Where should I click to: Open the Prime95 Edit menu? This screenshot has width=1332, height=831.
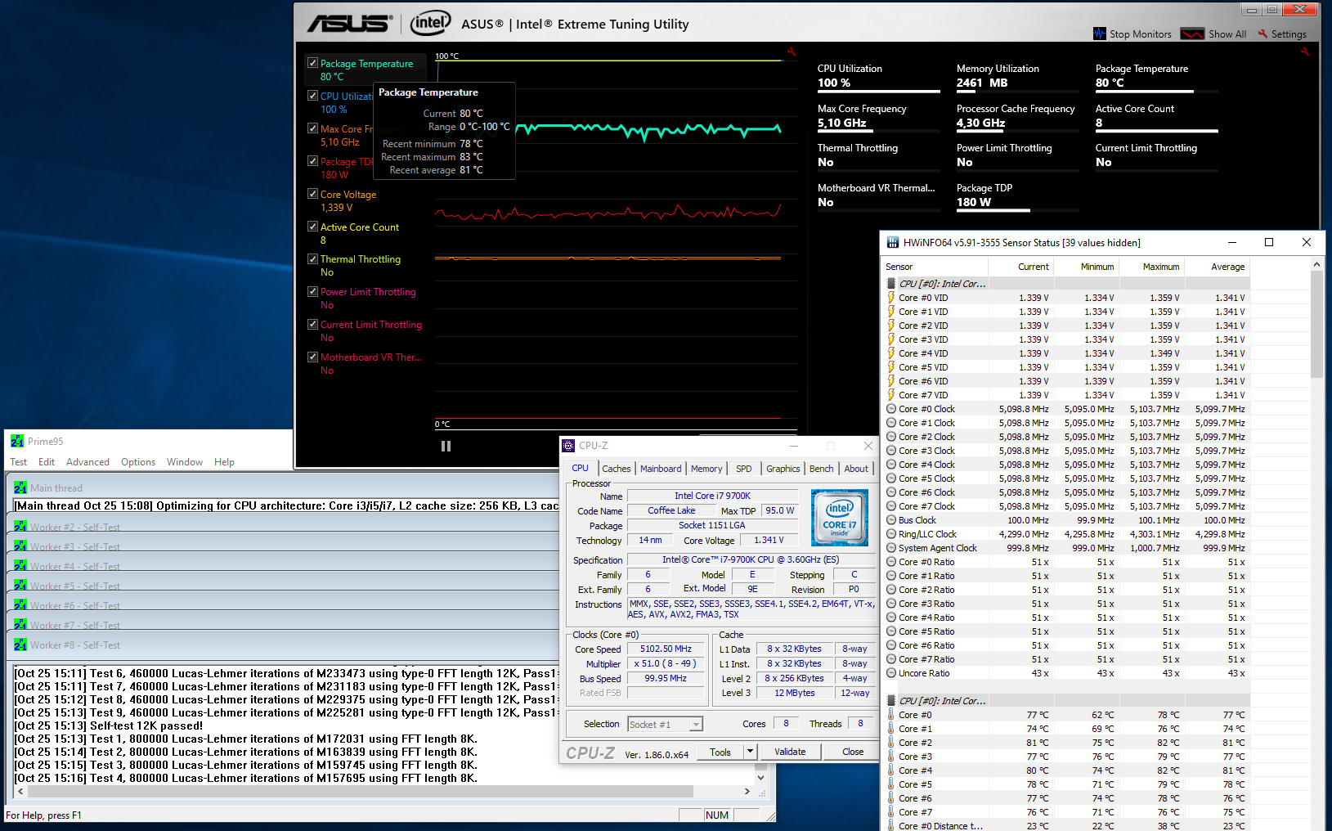47,462
